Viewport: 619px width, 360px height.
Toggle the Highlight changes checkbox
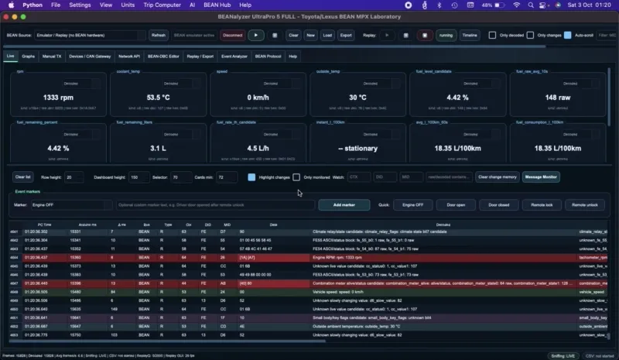tap(251, 177)
